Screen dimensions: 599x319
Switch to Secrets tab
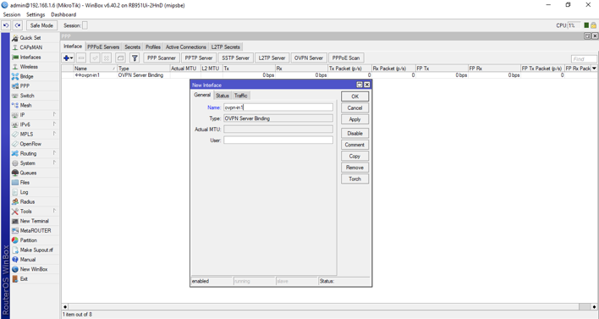point(133,47)
